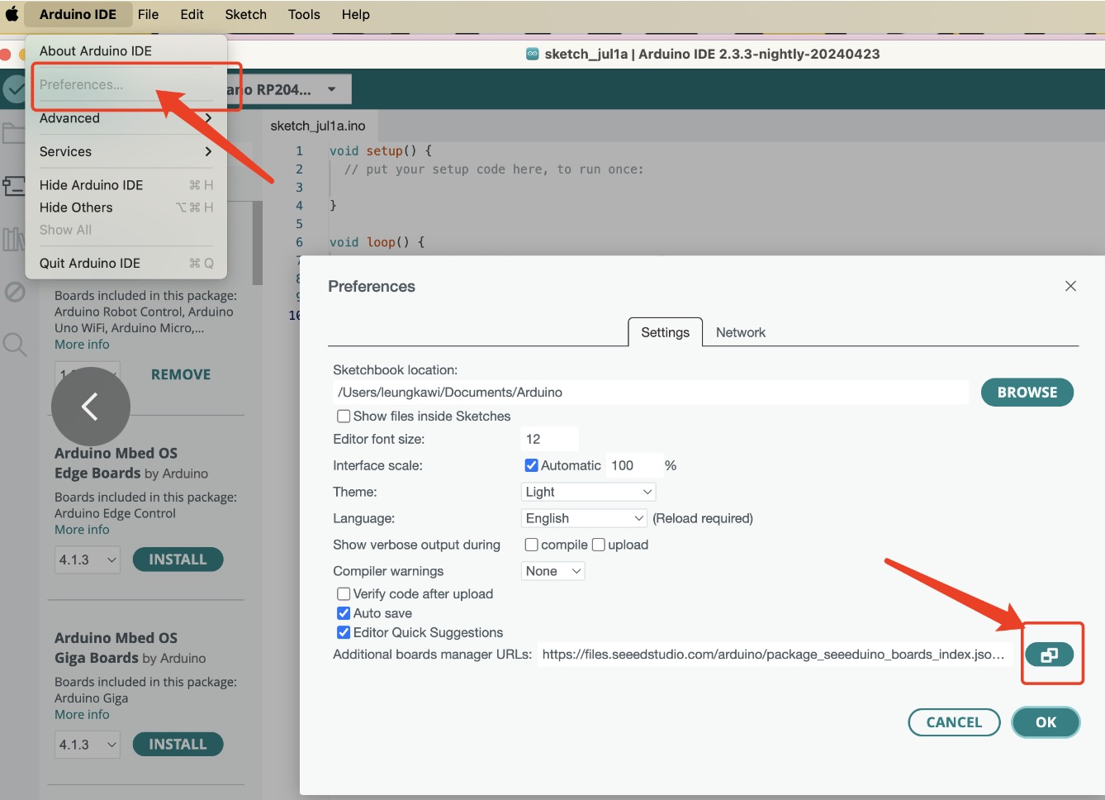Screen dimensions: 1105x800
Task: Open the Language dropdown
Action: pos(584,518)
